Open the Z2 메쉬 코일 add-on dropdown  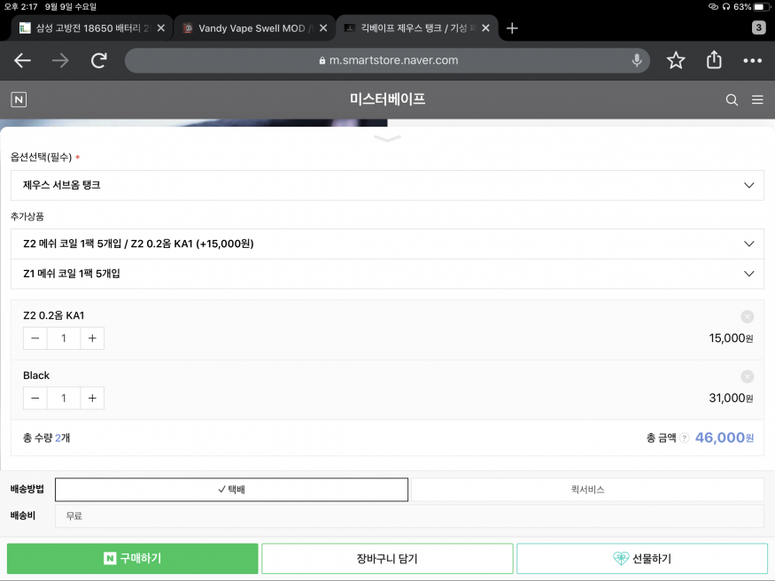(x=388, y=244)
